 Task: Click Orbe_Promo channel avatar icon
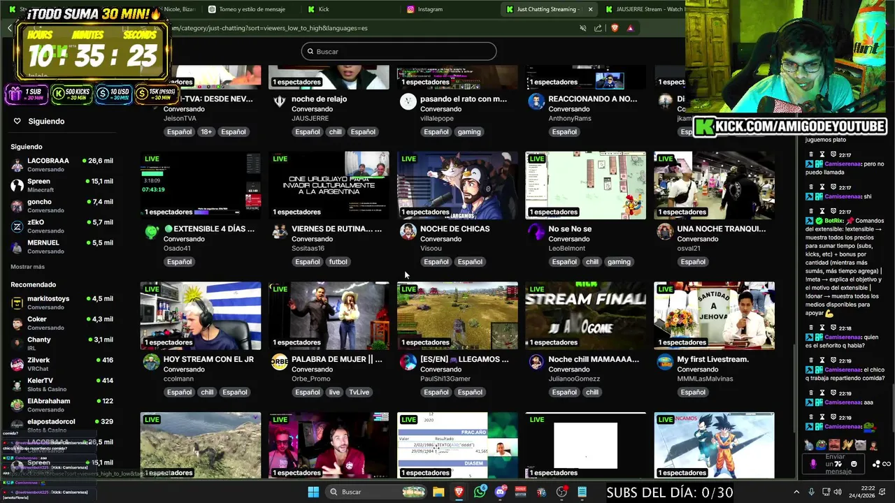pos(280,362)
